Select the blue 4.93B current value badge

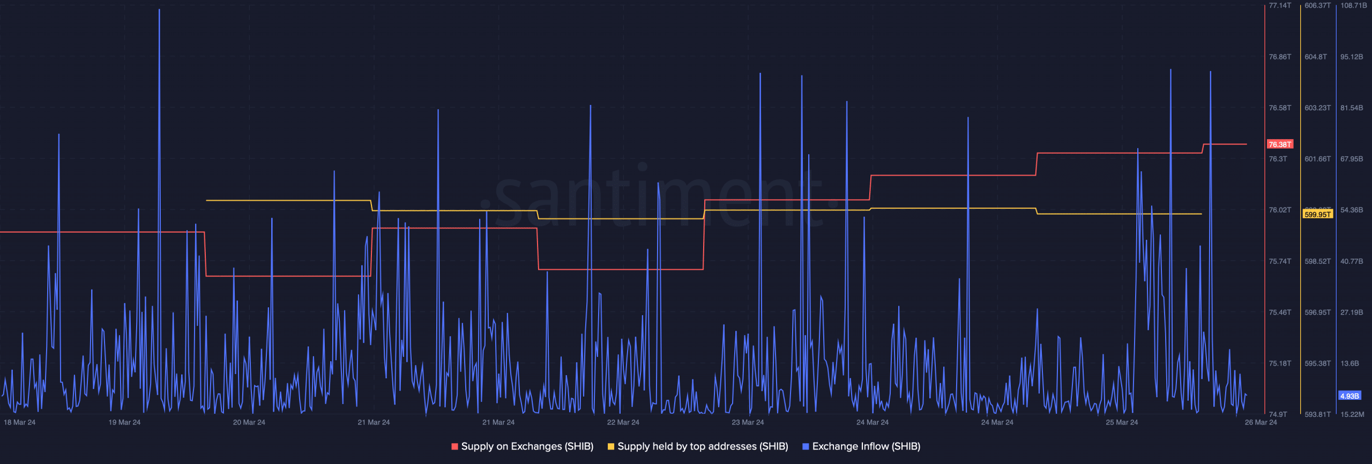tap(1349, 396)
